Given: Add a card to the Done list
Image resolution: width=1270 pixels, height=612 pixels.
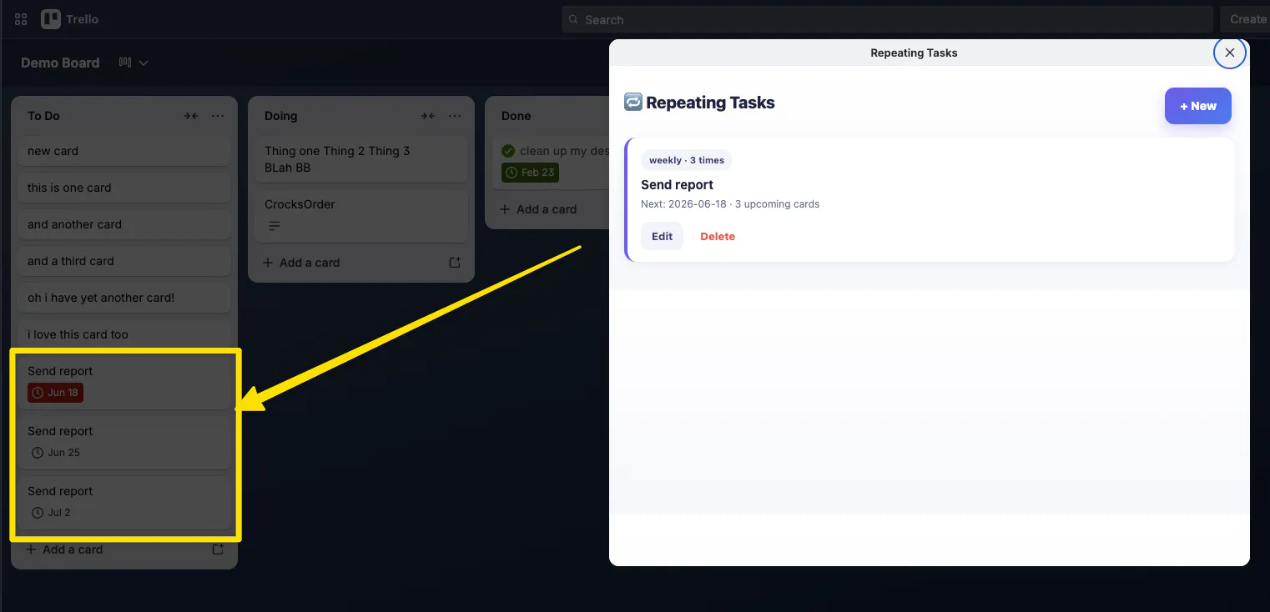Looking at the screenshot, I should point(539,209).
